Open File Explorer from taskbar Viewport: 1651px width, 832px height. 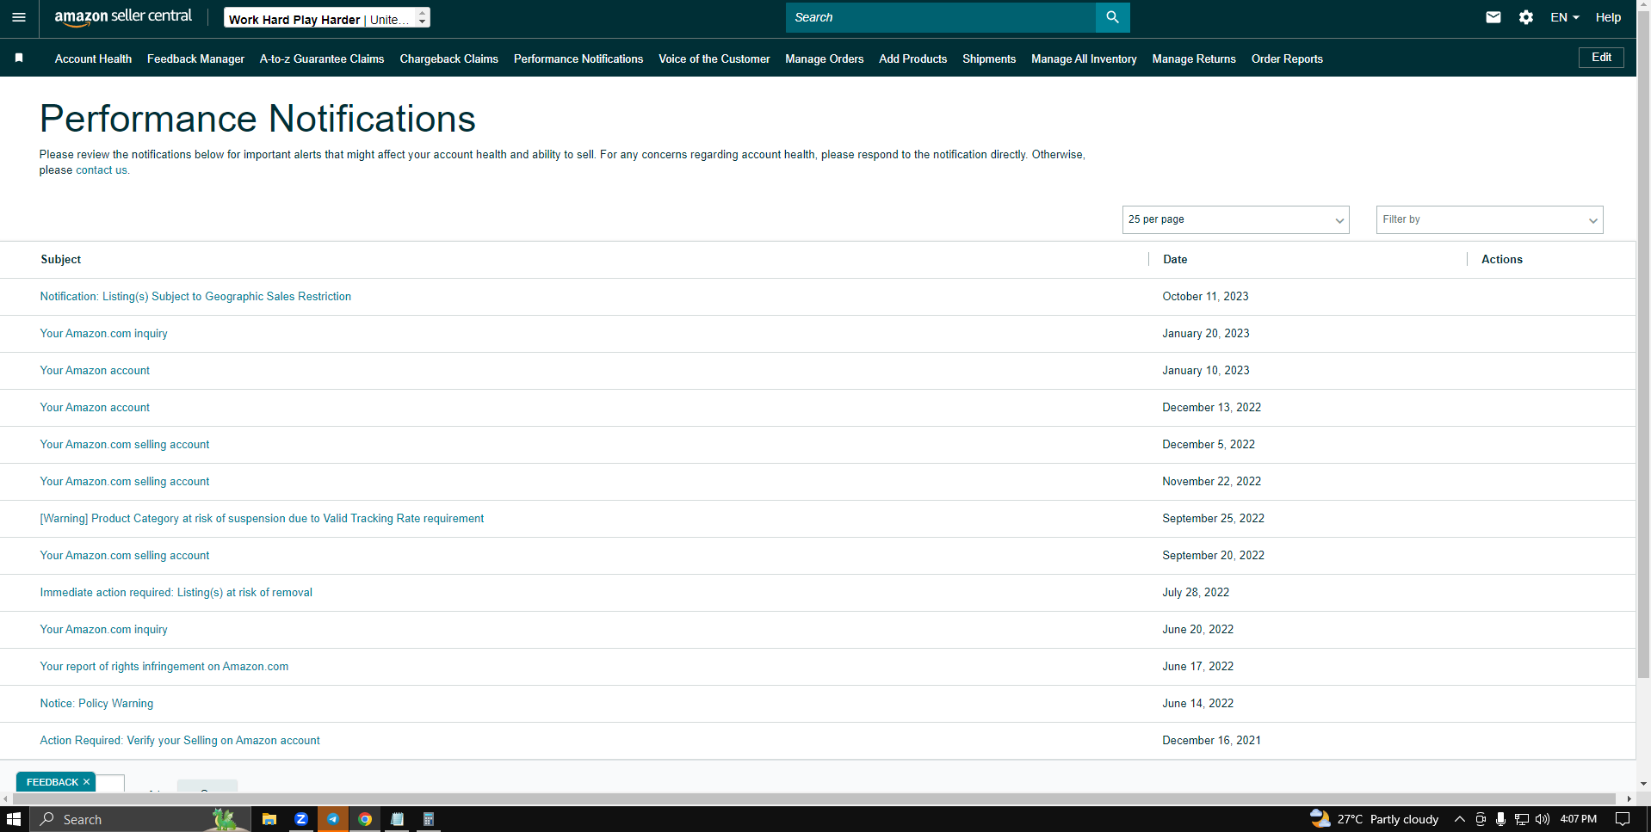coord(269,819)
